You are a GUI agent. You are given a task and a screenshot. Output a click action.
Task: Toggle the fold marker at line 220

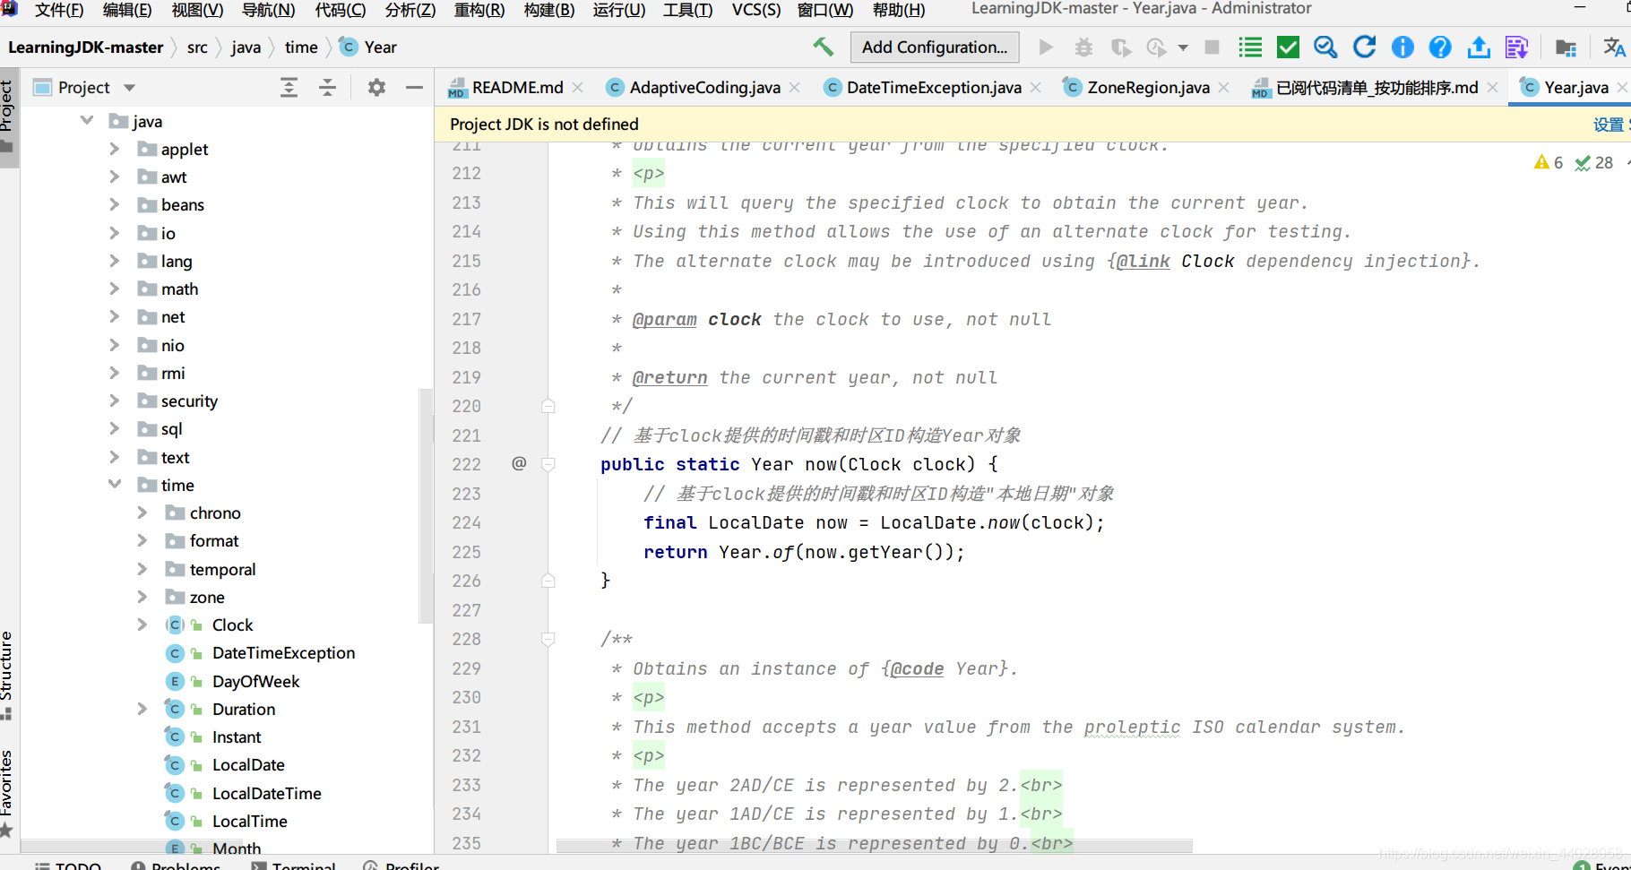[548, 406]
